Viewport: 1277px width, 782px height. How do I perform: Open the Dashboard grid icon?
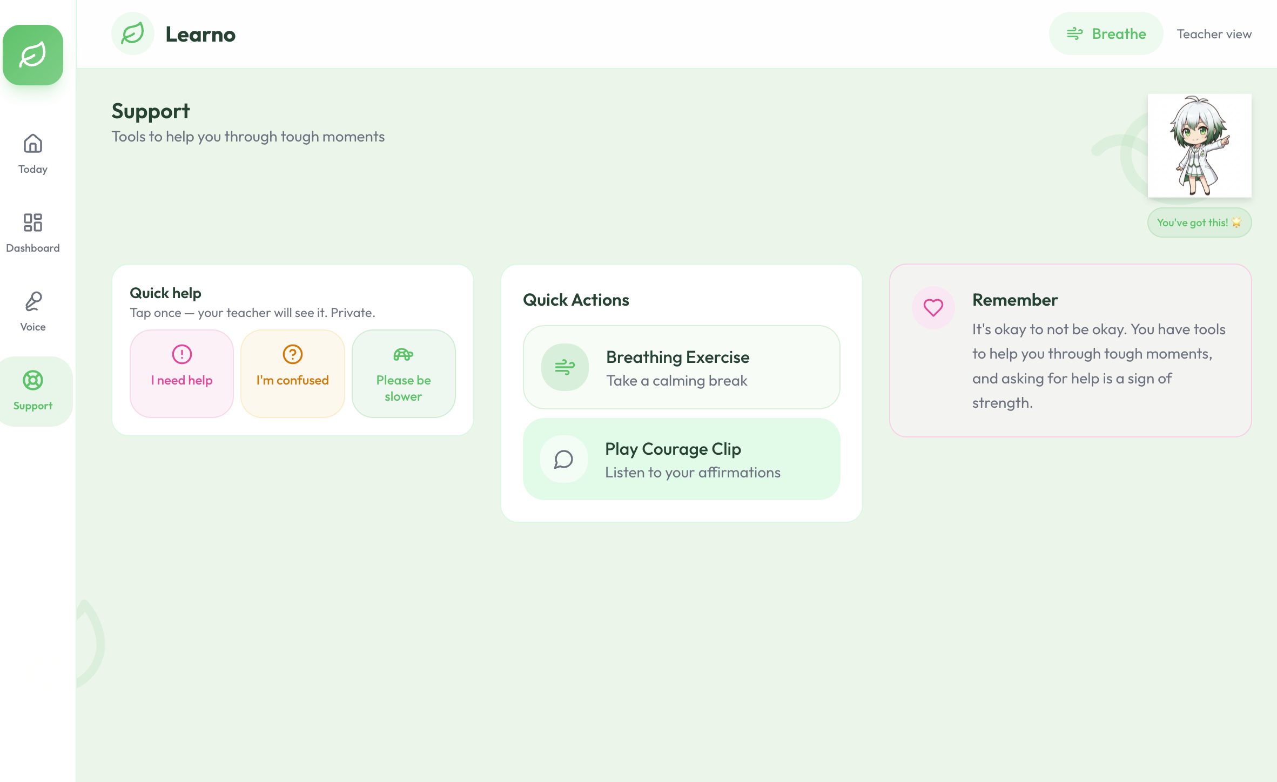click(33, 223)
